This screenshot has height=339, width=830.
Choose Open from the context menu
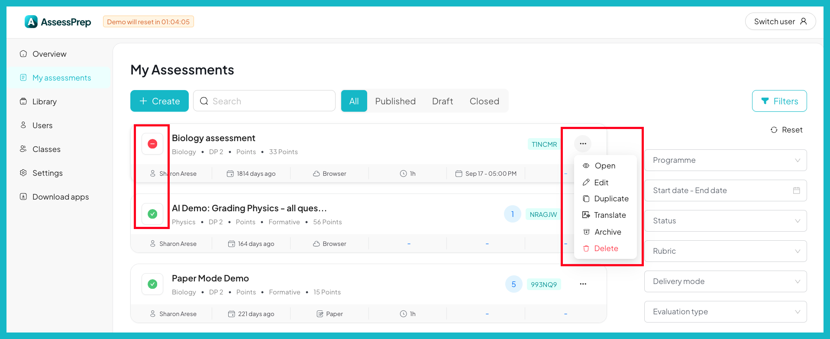[x=605, y=166]
